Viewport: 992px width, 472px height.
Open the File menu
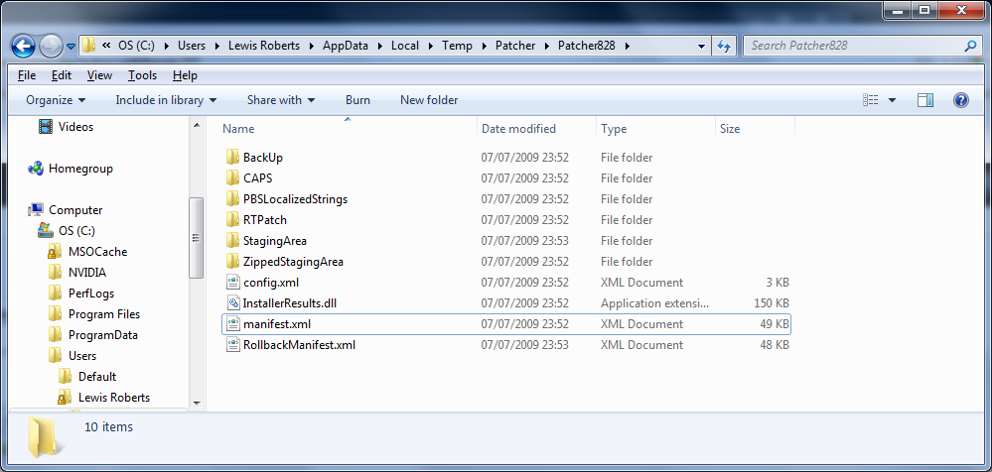pyautogui.click(x=27, y=75)
